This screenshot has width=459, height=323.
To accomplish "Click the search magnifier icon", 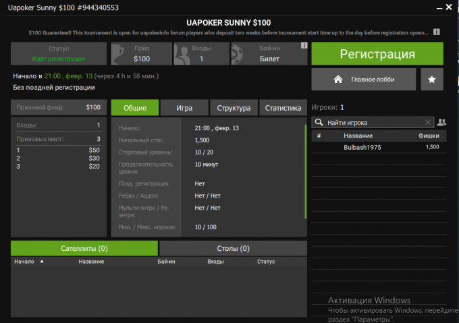I will coord(319,123).
